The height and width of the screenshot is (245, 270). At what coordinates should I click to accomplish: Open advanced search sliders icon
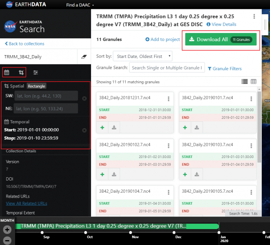(36, 72)
